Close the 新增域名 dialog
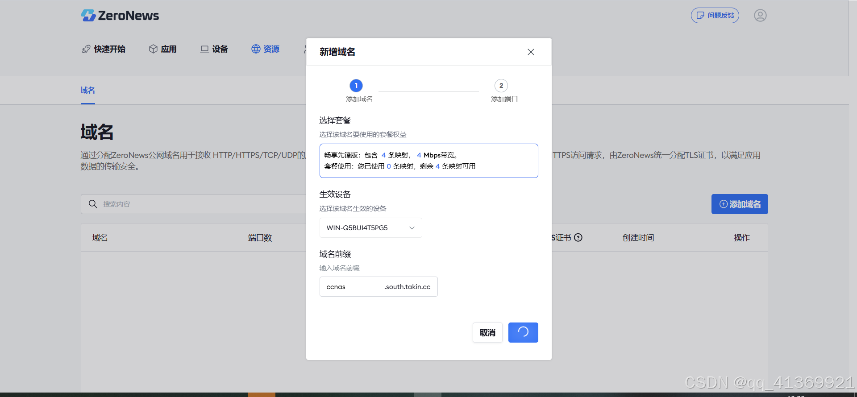The image size is (857, 397). coord(531,52)
